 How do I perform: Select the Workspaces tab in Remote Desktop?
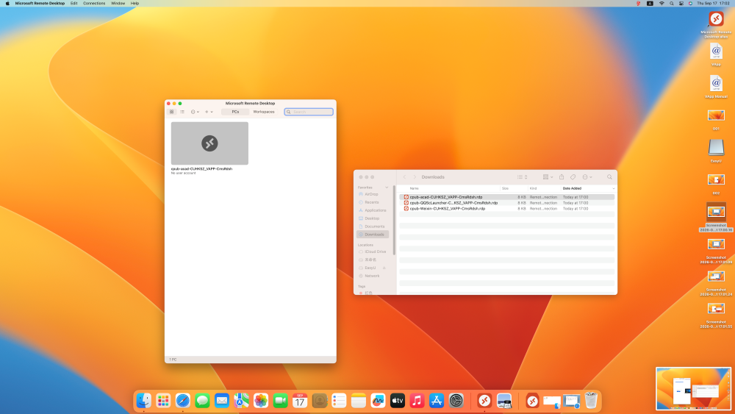[263, 112]
